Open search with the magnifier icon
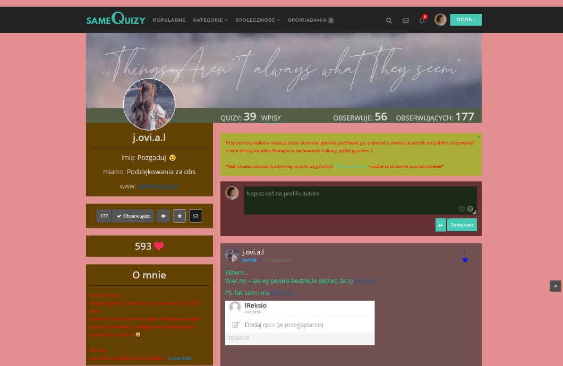The height and width of the screenshot is (366, 563). (x=389, y=20)
